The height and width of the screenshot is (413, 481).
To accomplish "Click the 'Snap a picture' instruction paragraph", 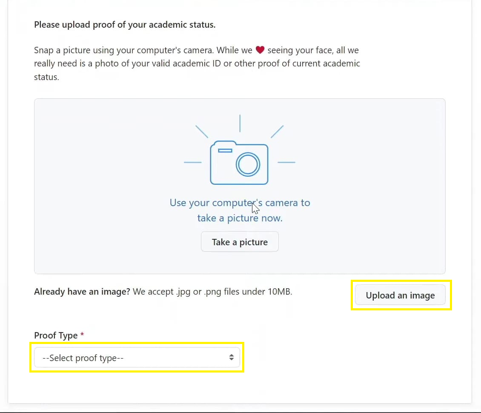I will coord(197,64).
